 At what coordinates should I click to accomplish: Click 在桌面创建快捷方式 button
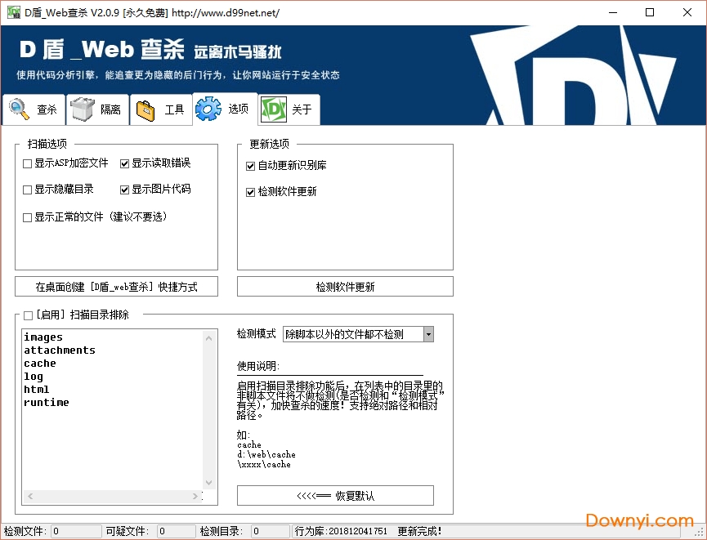point(116,286)
